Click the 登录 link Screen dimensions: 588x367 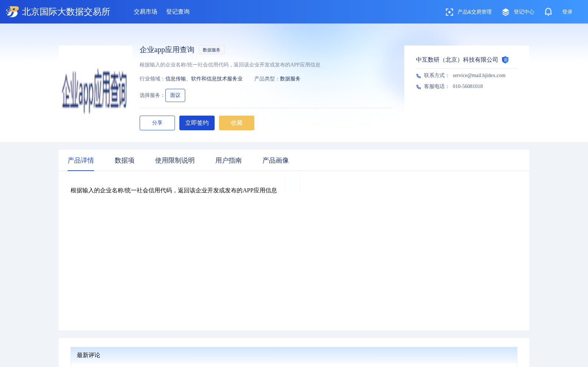pyautogui.click(x=567, y=12)
